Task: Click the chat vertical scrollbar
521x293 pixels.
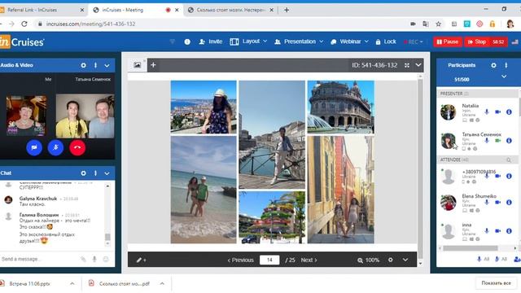Action: (x=107, y=237)
